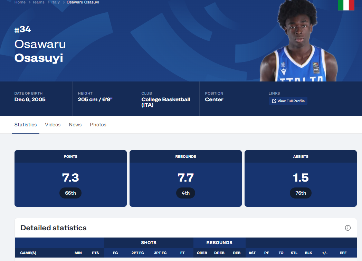Click the 7.7 rebounds value
This screenshot has height=261, width=362.
coord(185,177)
